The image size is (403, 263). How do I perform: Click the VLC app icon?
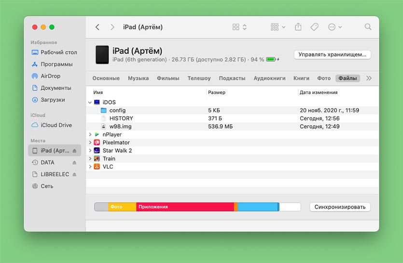click(97, 167)
